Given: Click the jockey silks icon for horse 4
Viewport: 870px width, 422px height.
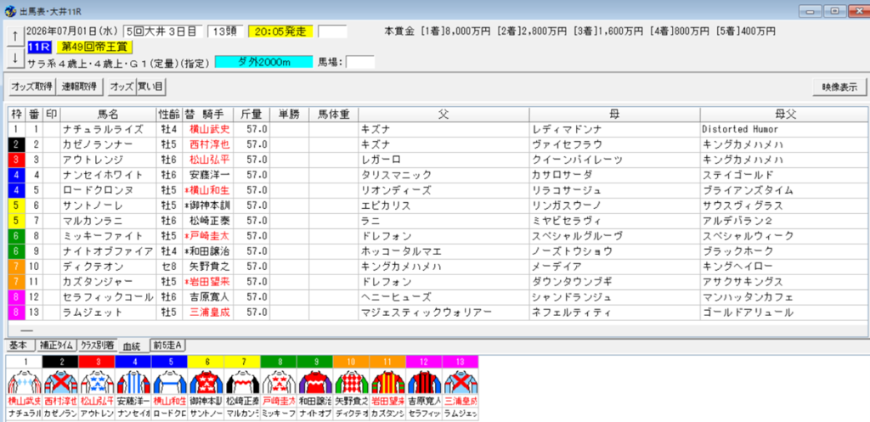Looking at the screenshot, I should pyautogui.click(x=133, y=381).
